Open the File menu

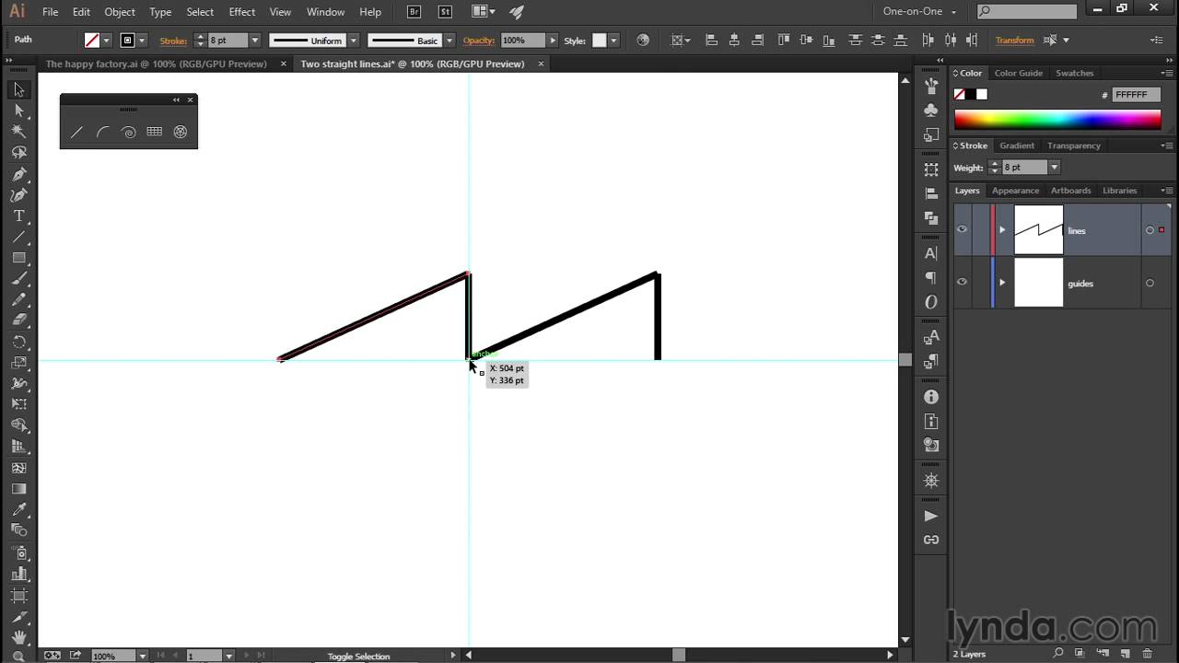tap(51, 12)
